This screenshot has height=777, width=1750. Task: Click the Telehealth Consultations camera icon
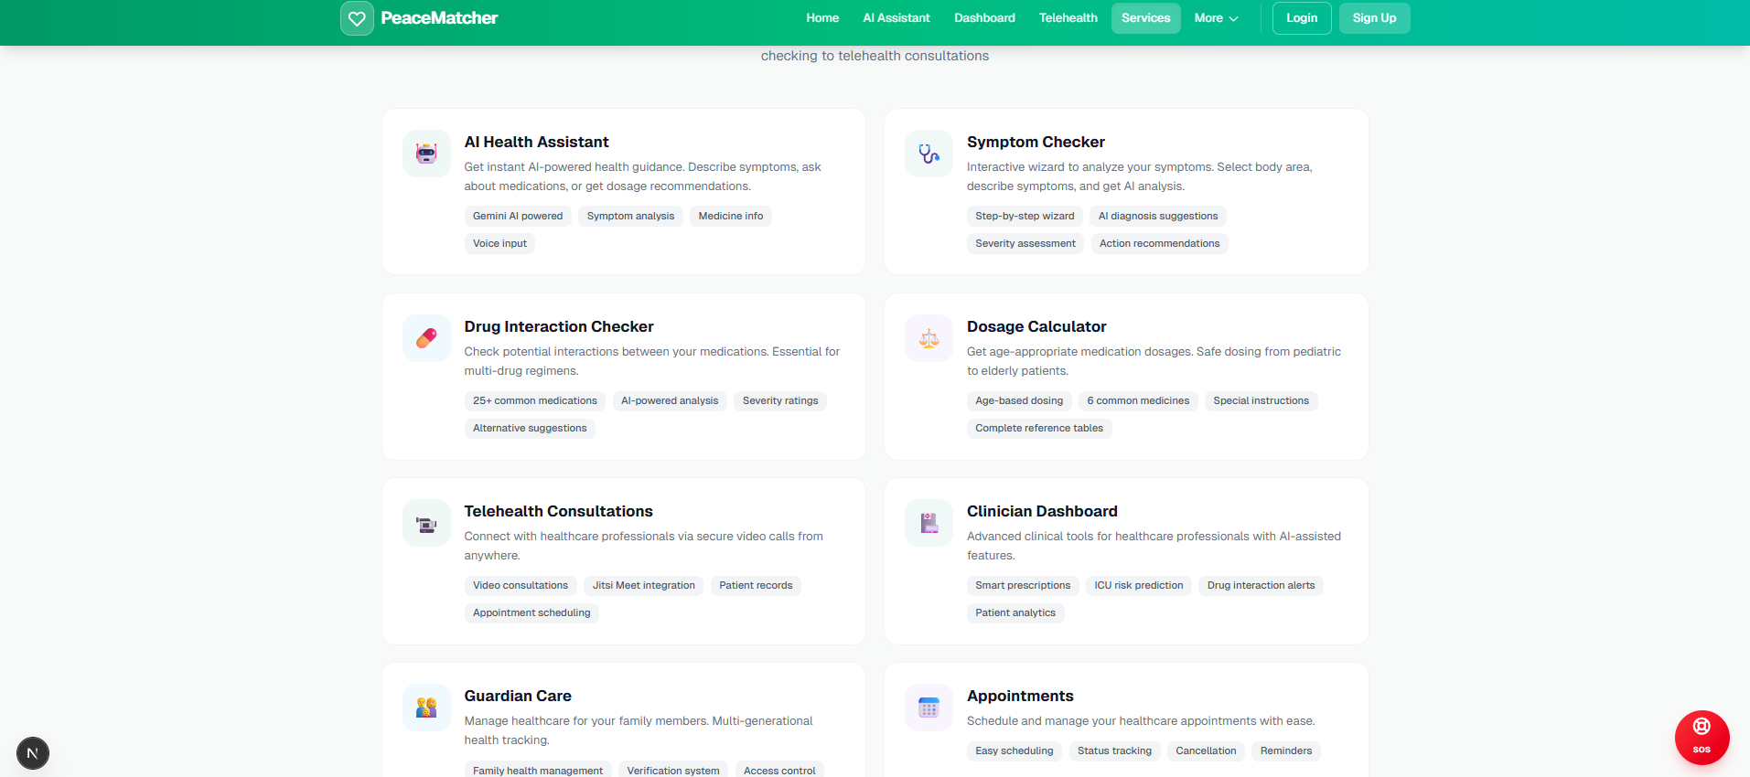point(426,523)
